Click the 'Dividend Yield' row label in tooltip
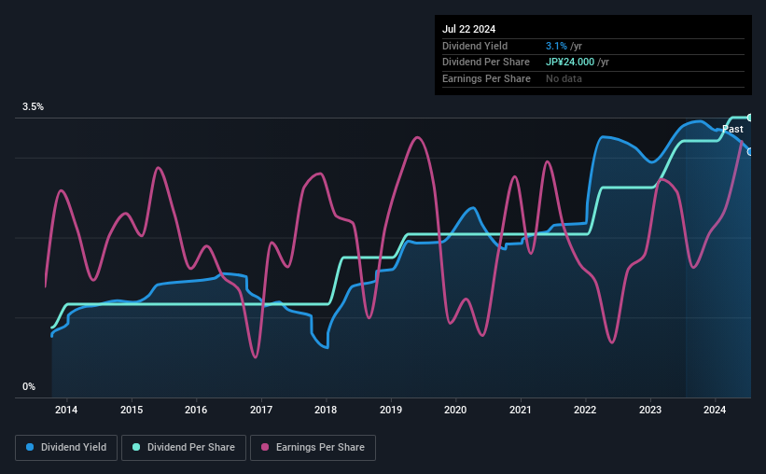 (x=475, y=46)
